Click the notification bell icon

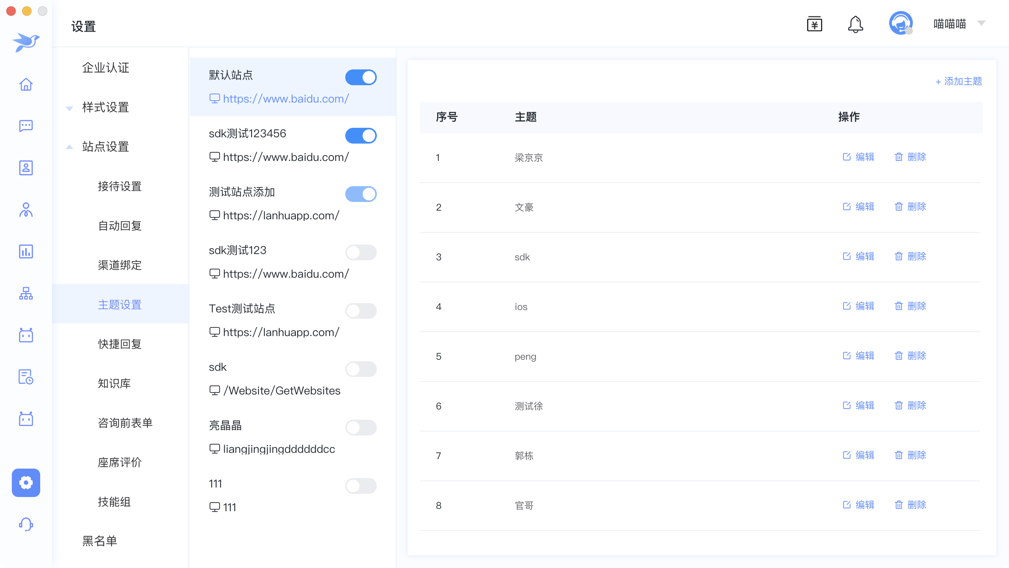855,24
